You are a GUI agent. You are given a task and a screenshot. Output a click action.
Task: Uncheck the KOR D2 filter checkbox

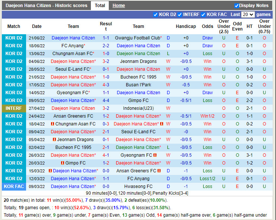[x=156, y=15]
